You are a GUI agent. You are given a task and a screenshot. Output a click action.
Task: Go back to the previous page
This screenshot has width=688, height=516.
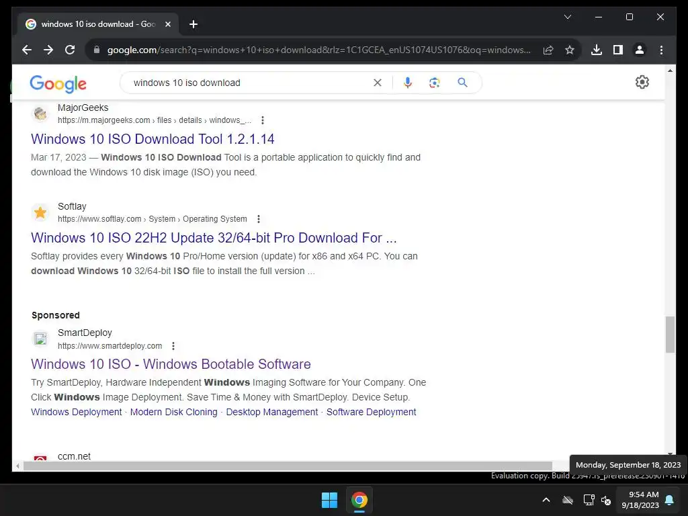click(27, 50)
